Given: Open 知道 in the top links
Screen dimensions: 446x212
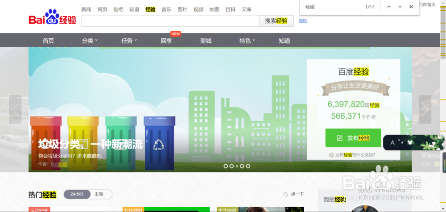Looking at the screenshot, I should tap(134, 9).
